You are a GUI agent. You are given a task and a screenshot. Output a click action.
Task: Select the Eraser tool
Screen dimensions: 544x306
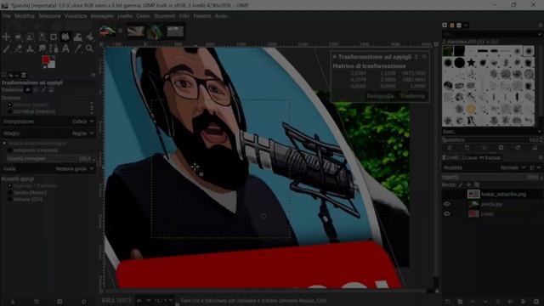tap(18, 48)
